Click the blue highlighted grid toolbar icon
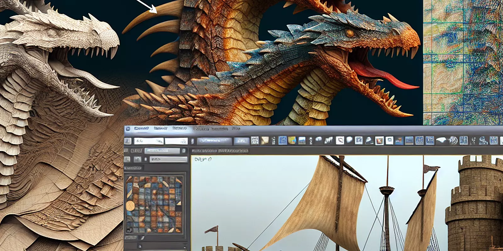The image size is (503, 251). pyautogui.click(x=282, y=141)
